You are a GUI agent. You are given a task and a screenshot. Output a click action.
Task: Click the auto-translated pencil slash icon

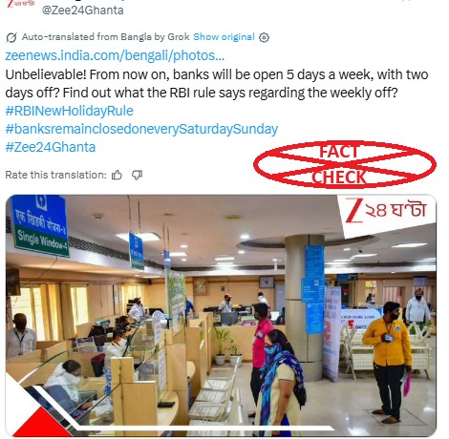tap(11, 37)
